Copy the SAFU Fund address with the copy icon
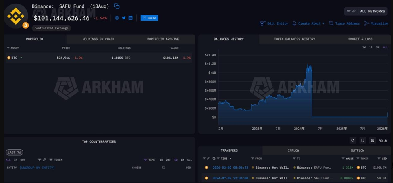This screenshot has width=393, height=183. [x=117, y=6]
